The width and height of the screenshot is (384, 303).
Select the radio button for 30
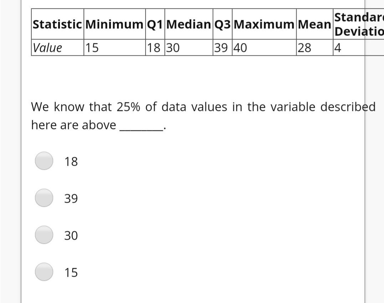point(43,235)
